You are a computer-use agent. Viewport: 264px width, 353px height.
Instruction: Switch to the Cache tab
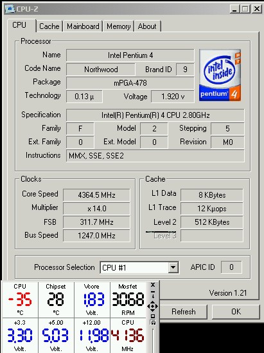point(49,26)
